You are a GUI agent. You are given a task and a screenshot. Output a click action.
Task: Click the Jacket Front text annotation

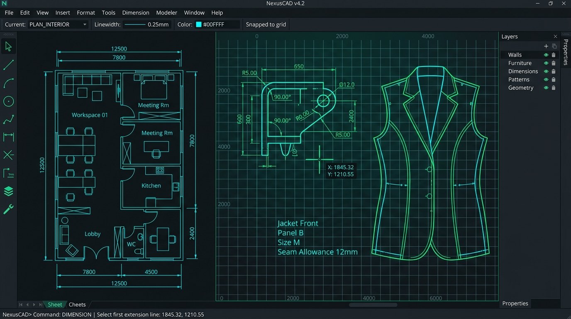pyautogui.click(x=298, y=223)
